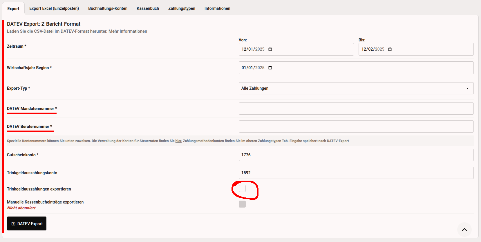This screenshot has height=242, width=481.
Task: Enable Trinkgeldauszahlungen exportieren checkbox
Action: (242, 188)
